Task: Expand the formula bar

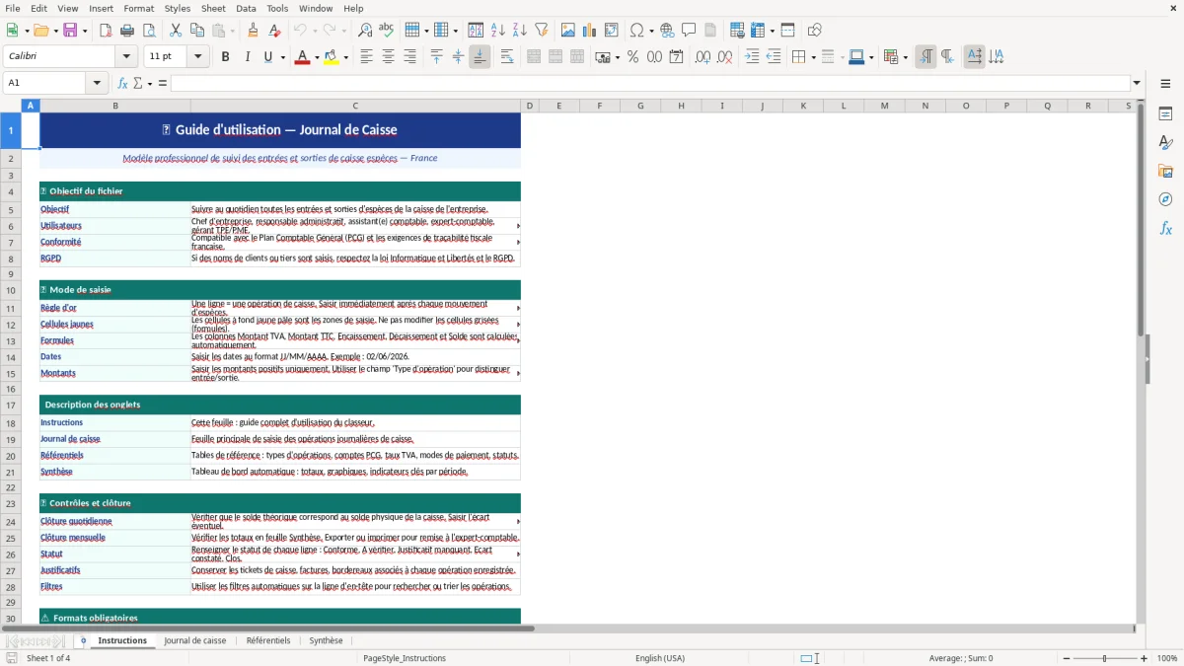Action: coord(1137,83)
